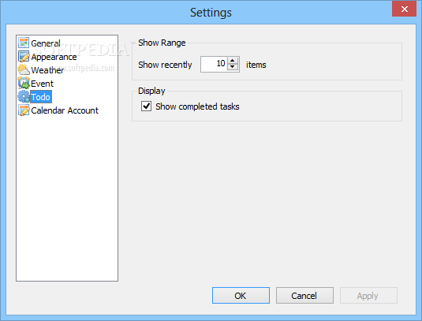This screenshot has height=321, width=422.
Task: Click the General calendar icon
Action: click(x=24, y=43)
